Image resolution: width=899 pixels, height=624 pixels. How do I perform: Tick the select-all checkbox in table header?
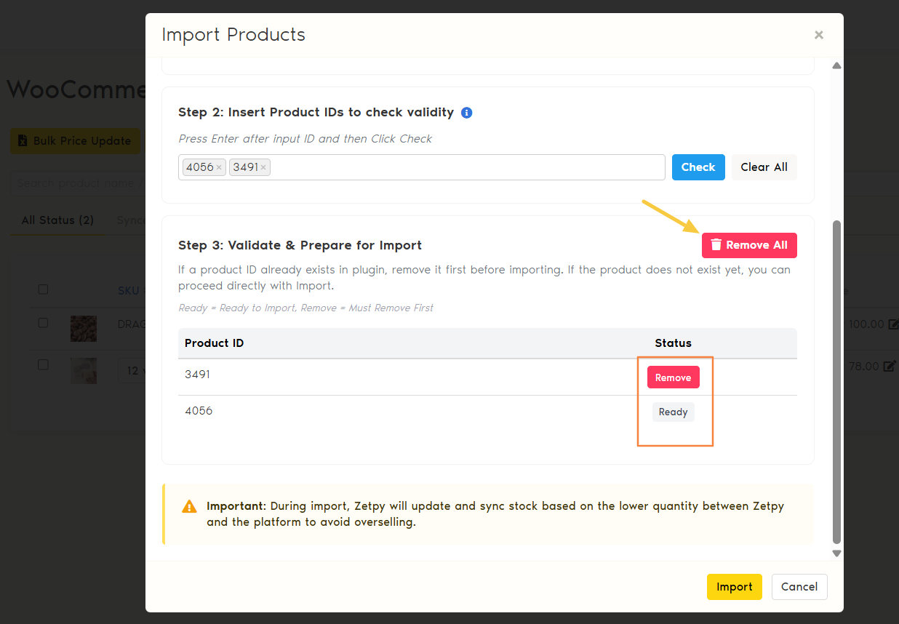[43, 289]
